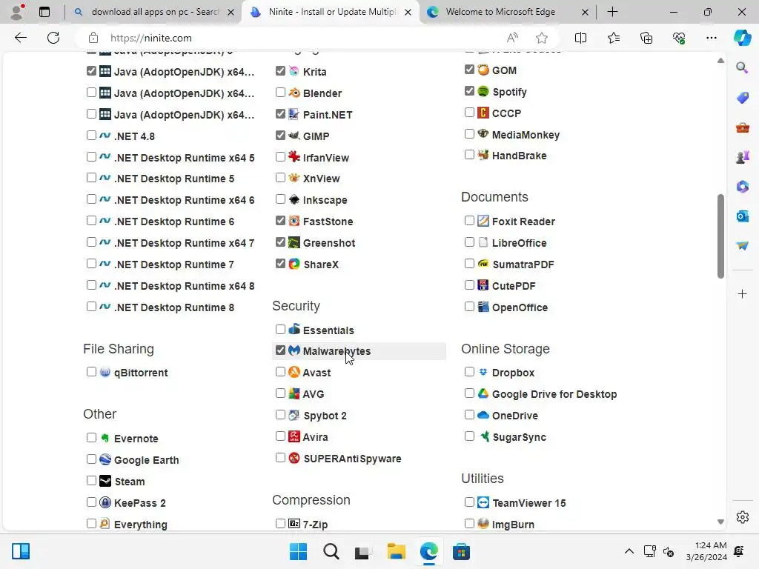This screenshot has height=569, width=759.
Task: Click the Google Earth label
Action: point(146,459)
